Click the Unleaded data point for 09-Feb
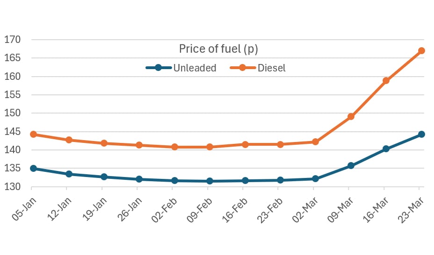The width and height of the screenshot is (434, 255). pos(210,181)
